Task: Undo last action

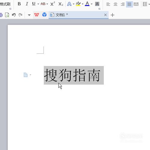Action: (14, 15)
